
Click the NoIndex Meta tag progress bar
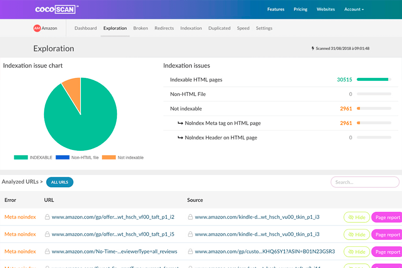[374, 123]
